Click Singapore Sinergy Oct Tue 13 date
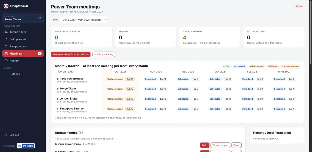 [130, 109]
